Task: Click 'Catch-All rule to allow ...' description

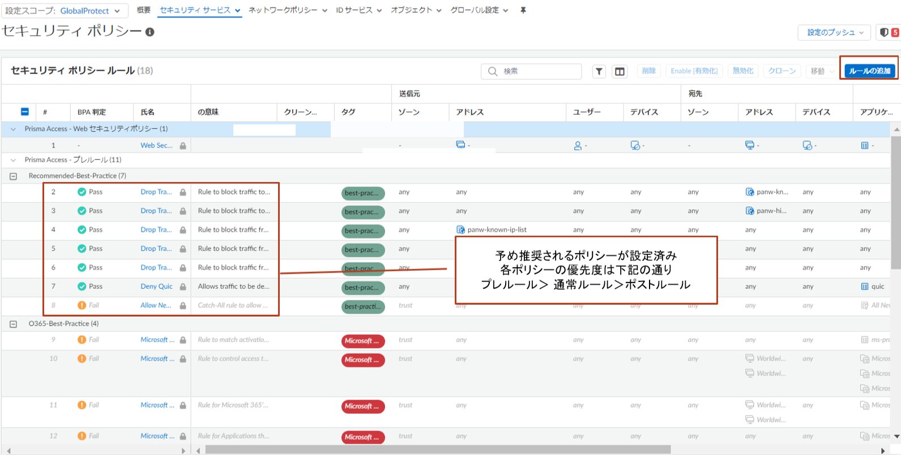Action: point(233,305)
